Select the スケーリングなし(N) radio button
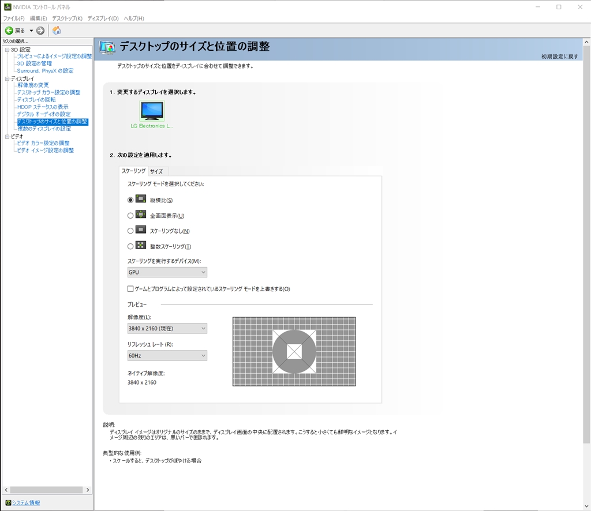 click(x=130, y=231)
